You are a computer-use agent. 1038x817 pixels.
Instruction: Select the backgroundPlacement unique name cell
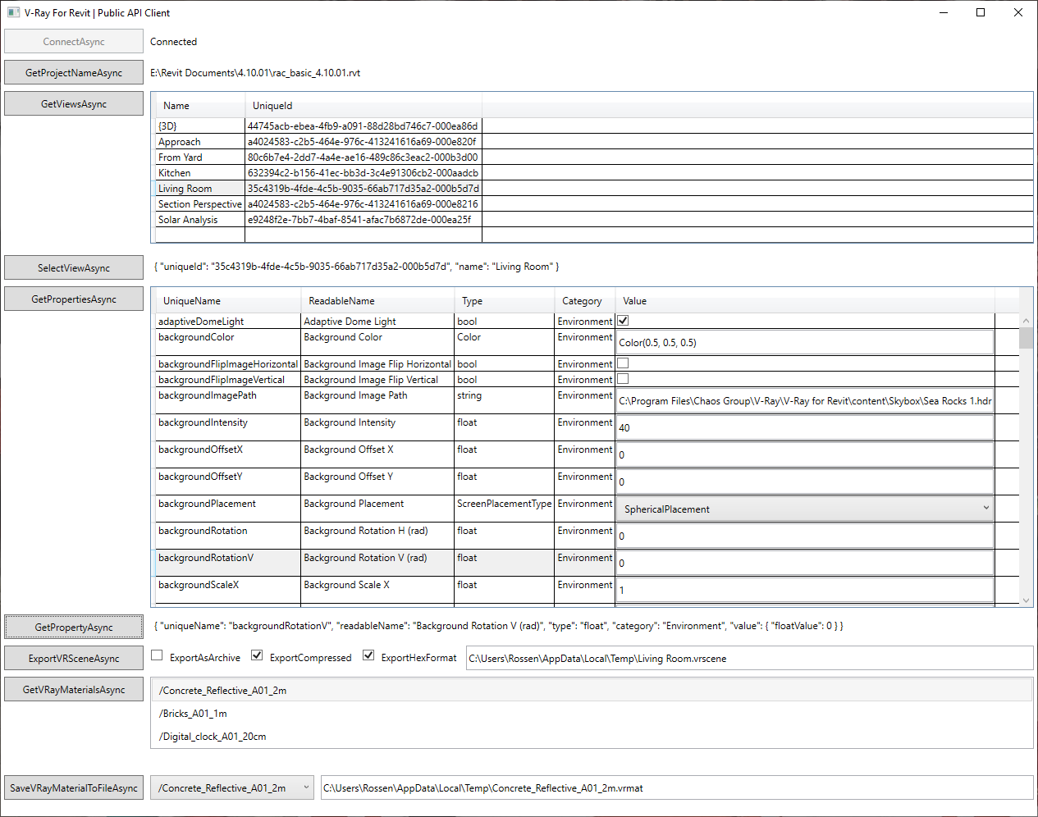coord(228,509)
